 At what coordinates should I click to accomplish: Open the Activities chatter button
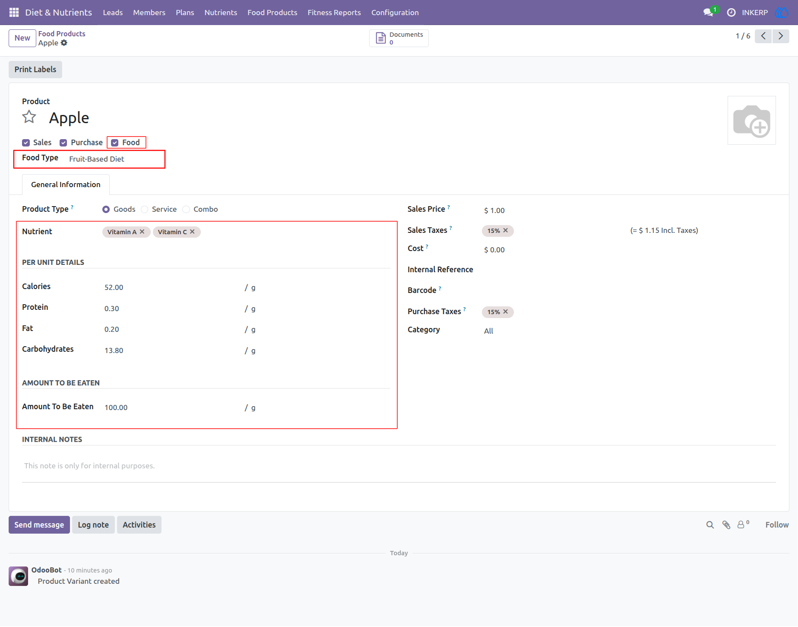point(139,525)
